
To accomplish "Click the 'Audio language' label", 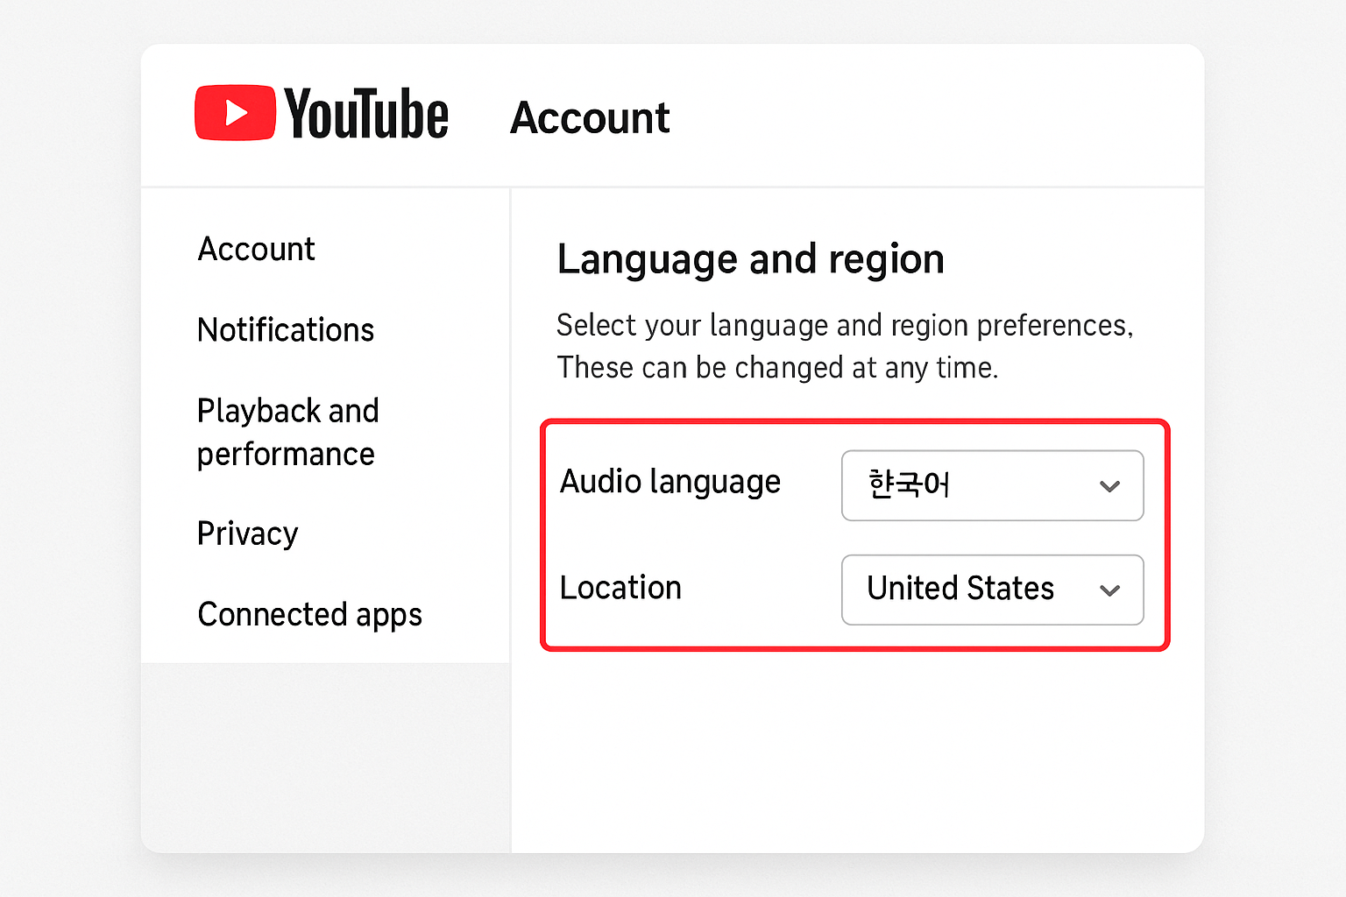I will tap(670, 483).
